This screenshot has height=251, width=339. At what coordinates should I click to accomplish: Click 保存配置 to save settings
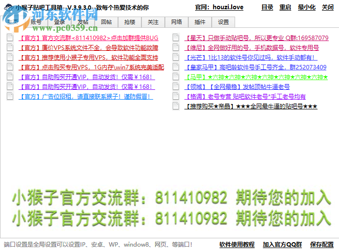(x=322, y=245)
